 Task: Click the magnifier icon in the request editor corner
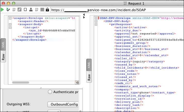click(x=77, y=83)
